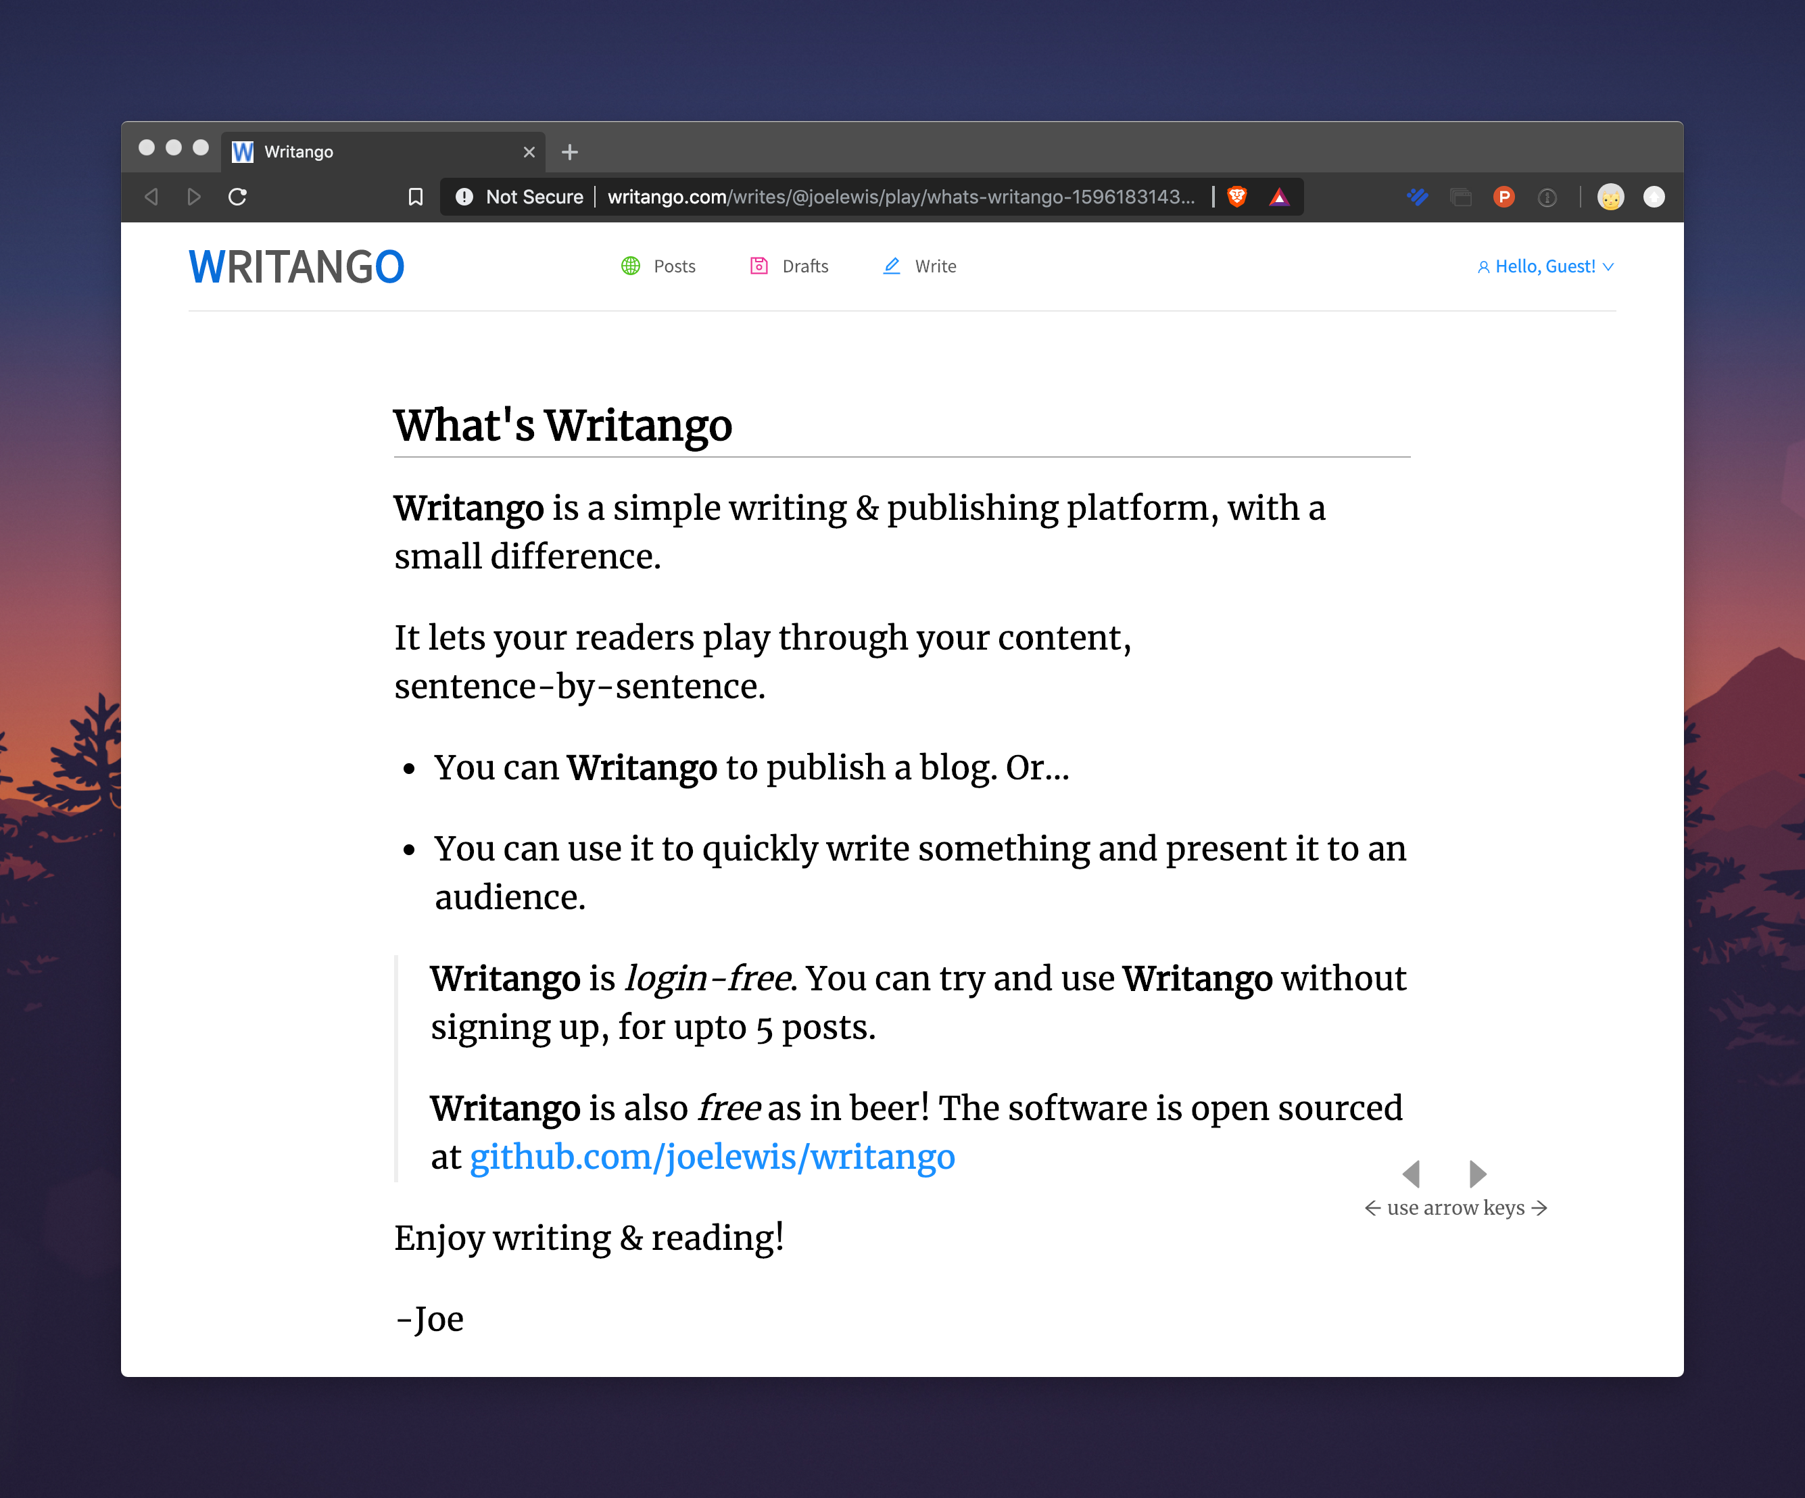Select the Posts globe icon
Viewport: 1805px width, 1498px height.
pos(631,266)
